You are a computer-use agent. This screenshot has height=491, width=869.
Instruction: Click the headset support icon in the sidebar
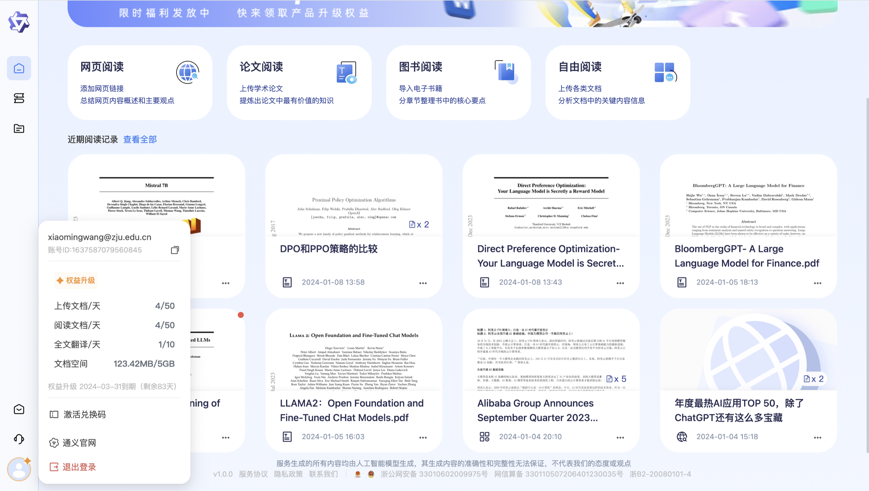(x=19, y=439)
